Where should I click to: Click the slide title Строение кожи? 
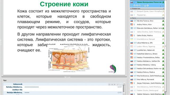pyautogui.click(x=64, y=4)
